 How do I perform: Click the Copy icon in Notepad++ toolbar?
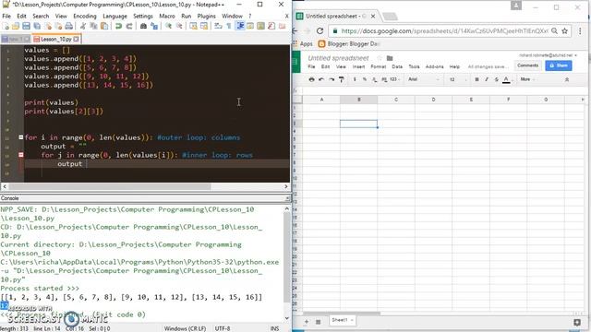point(93,26)
